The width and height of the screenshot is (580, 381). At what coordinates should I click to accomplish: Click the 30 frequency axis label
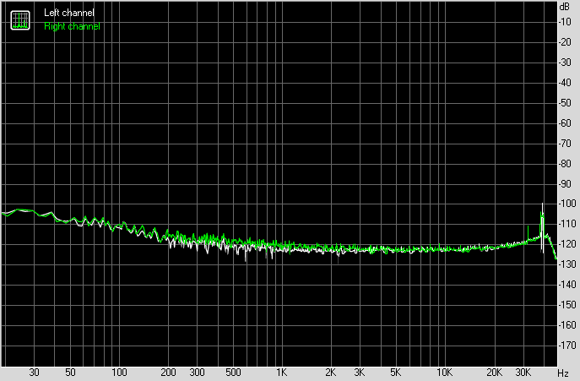tap(35, 372)
